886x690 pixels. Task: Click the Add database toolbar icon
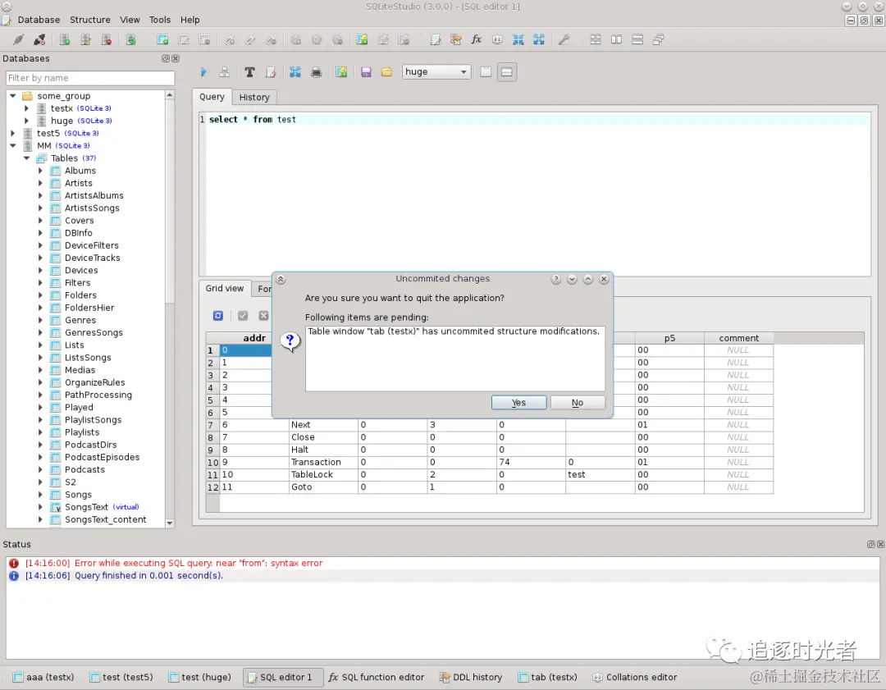coord(65,39)
